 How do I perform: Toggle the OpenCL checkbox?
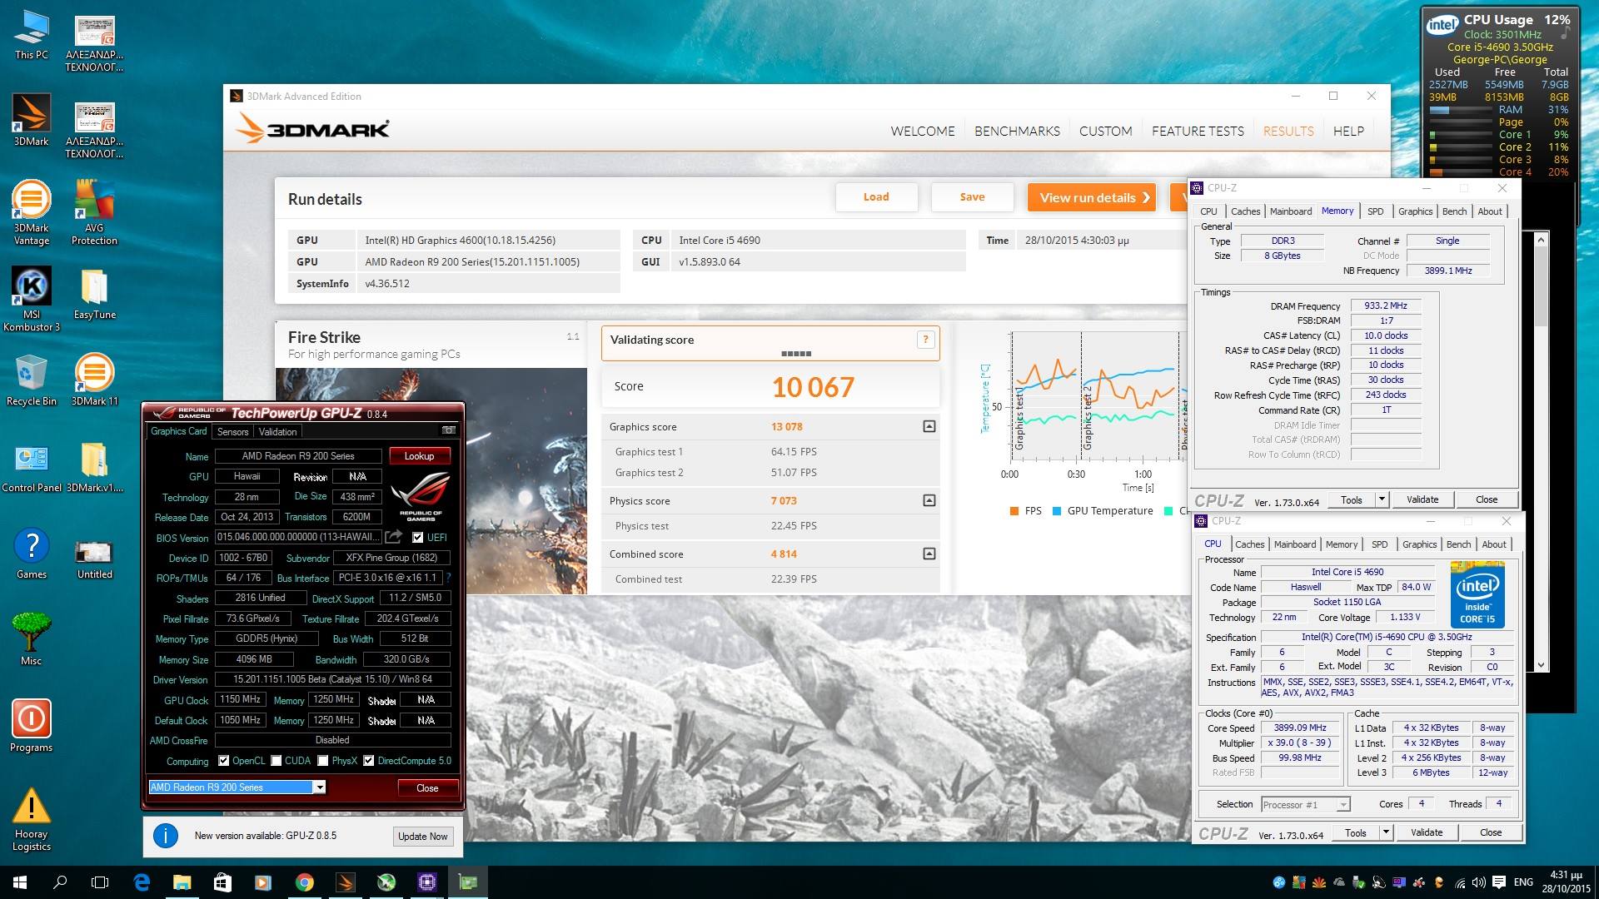click(x=223, y=761)
